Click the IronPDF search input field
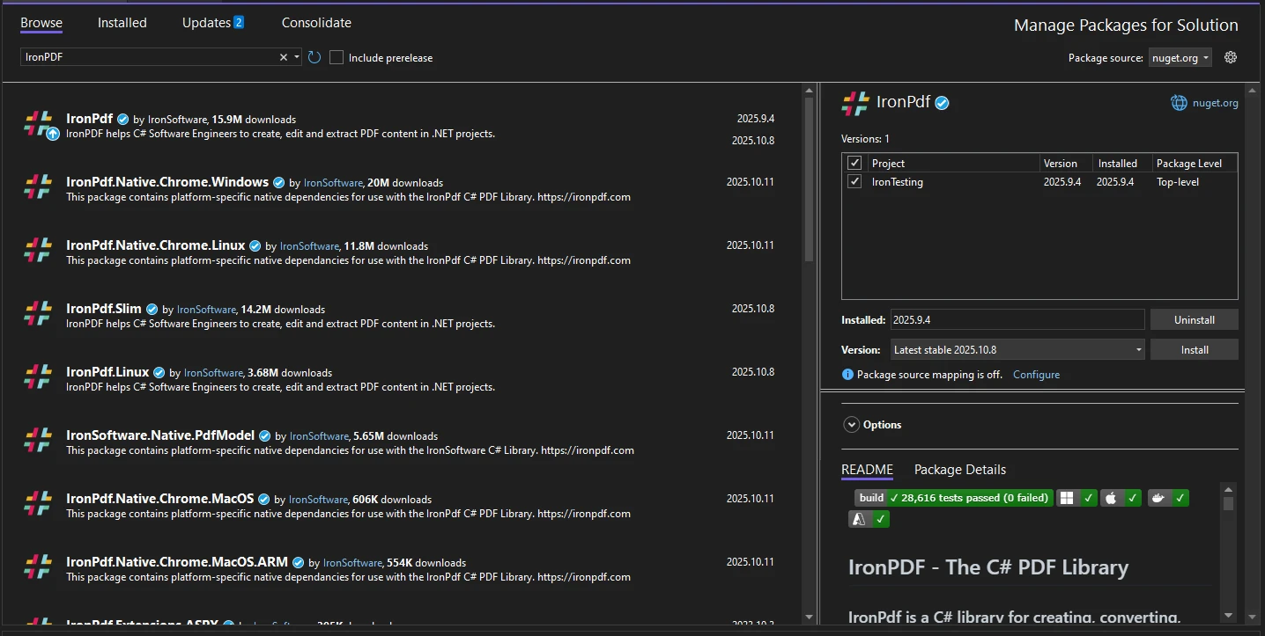This screenshot has width=1265, height=636. [150, 57]
